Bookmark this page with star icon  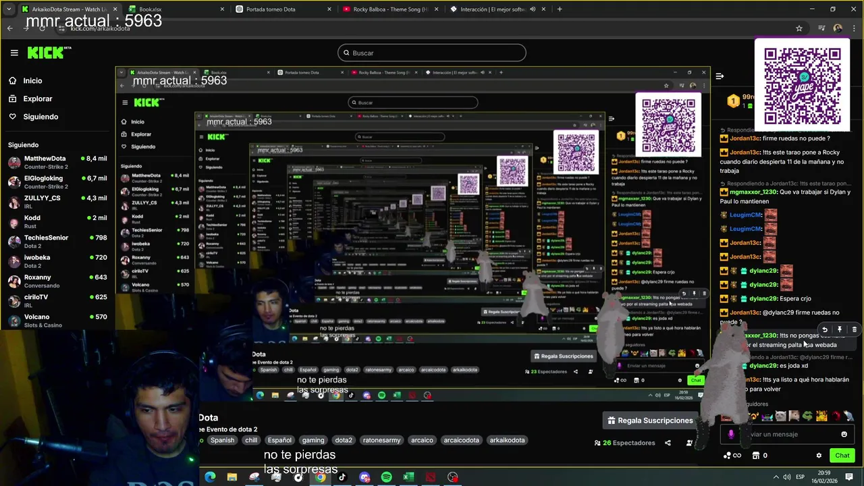799,28
